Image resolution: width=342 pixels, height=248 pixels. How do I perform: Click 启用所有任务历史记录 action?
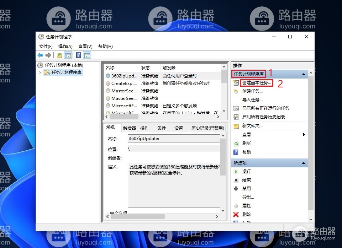tap(264, 117)
